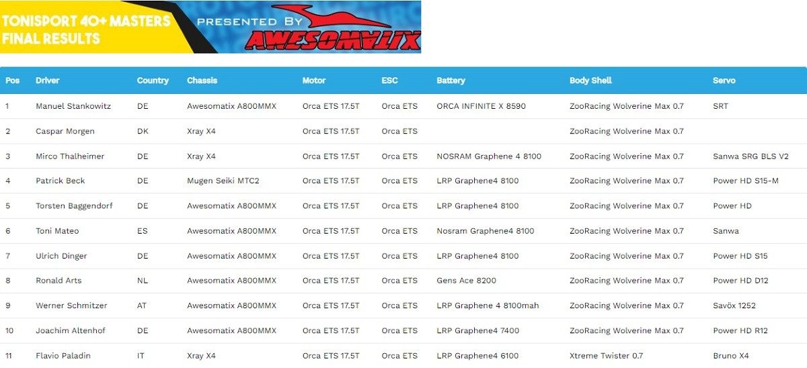Select the Country column header
Screen dimensions: 807x368
(153, 81)
